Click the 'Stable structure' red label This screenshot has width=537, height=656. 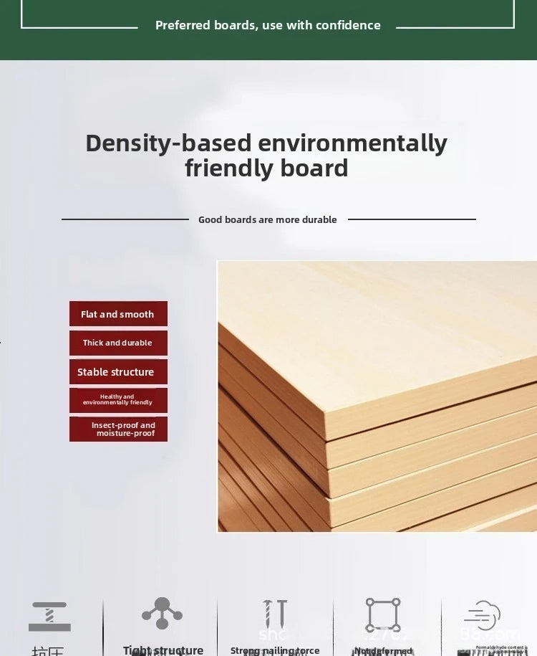118,371
